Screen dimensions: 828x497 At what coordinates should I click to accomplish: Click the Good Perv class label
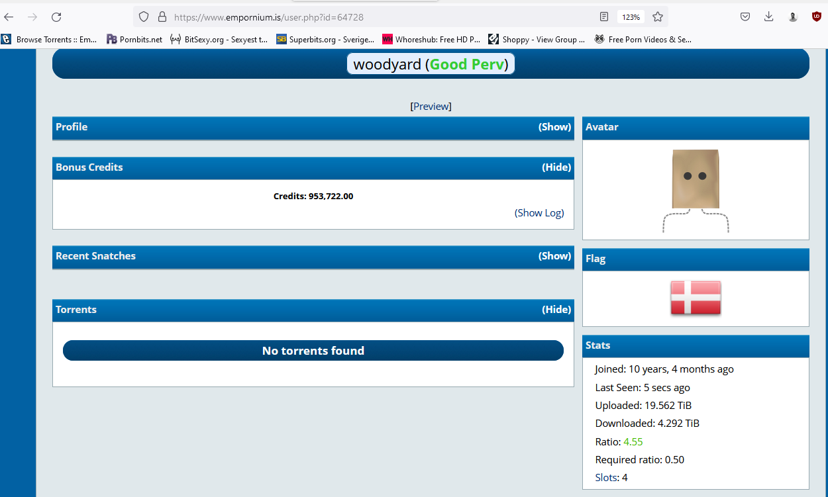tap(468, 64)
